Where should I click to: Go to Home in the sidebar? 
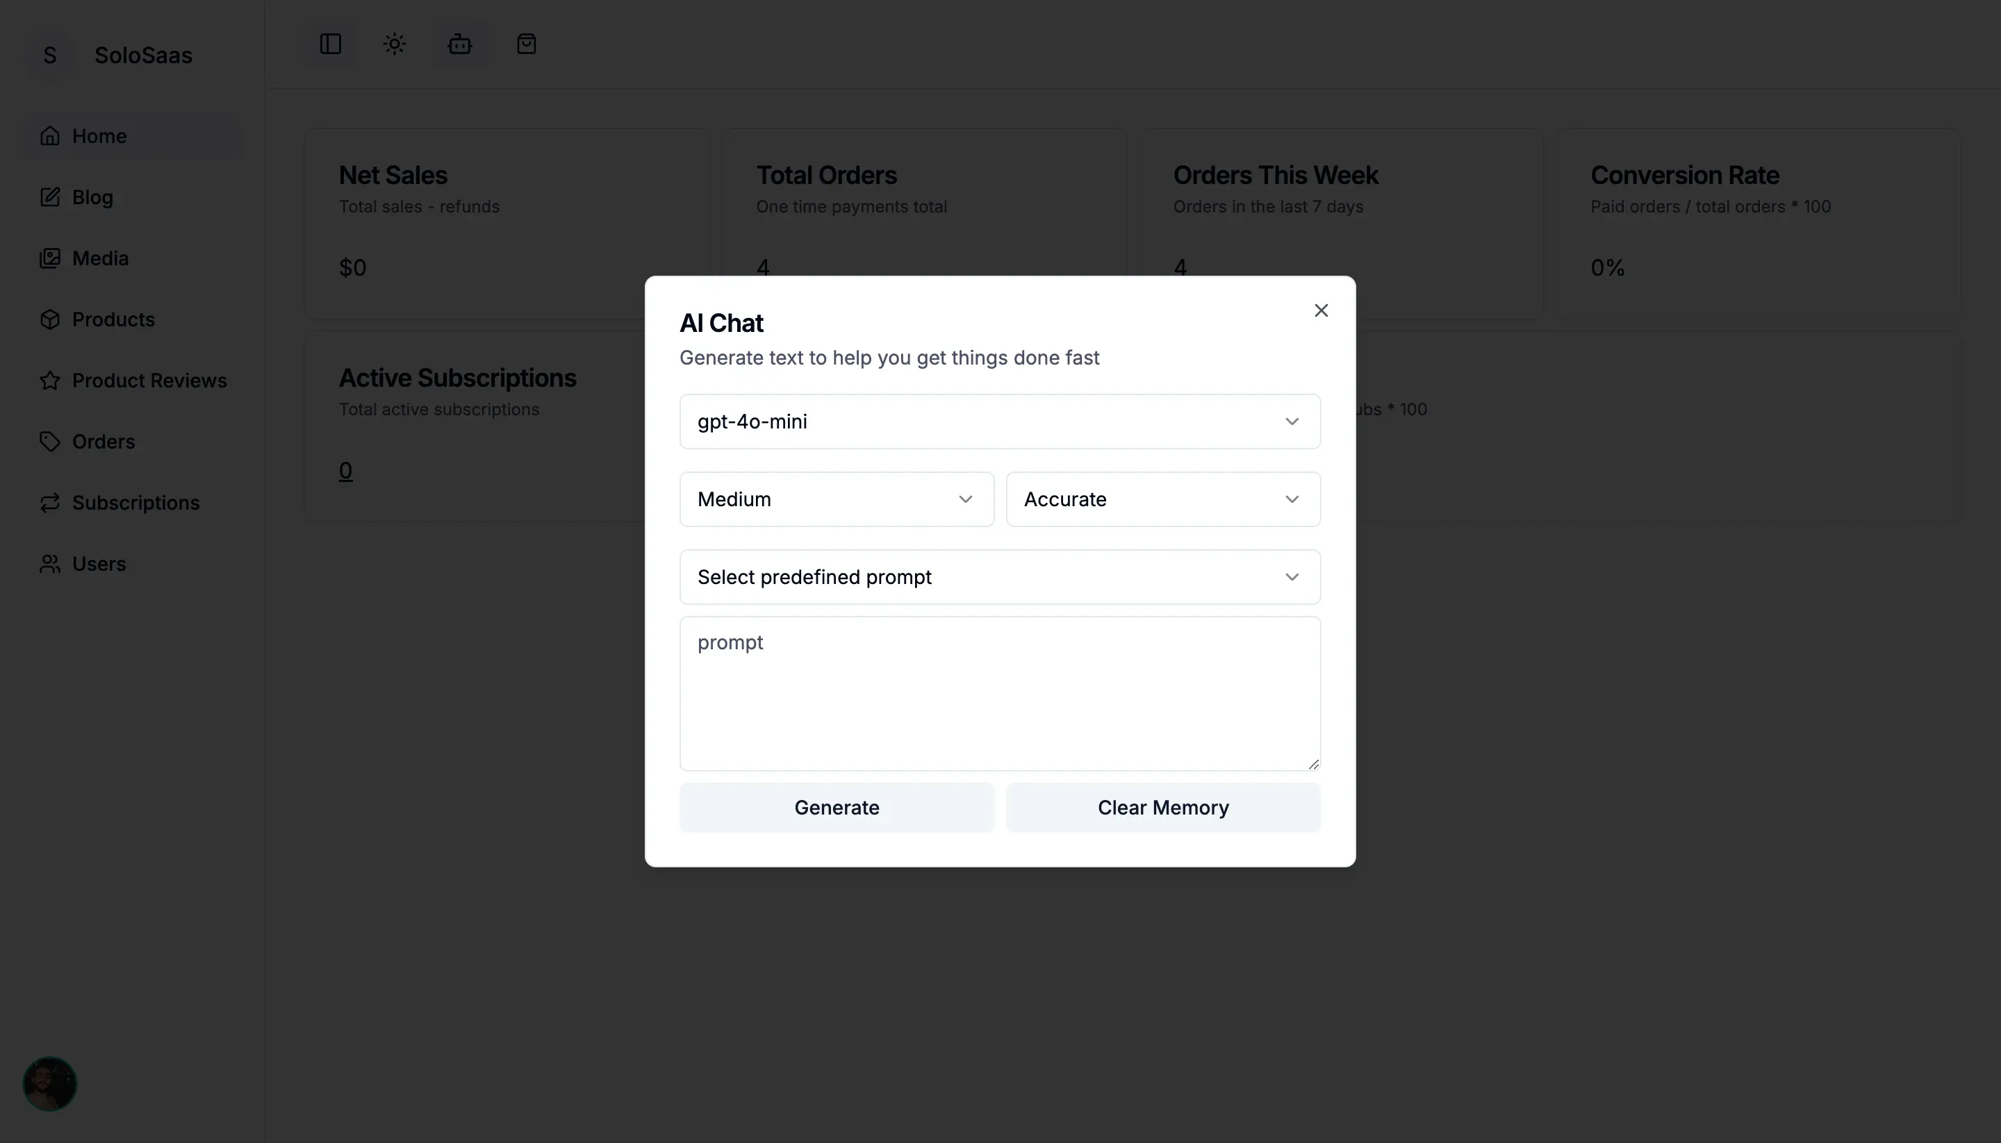[132, 136]
